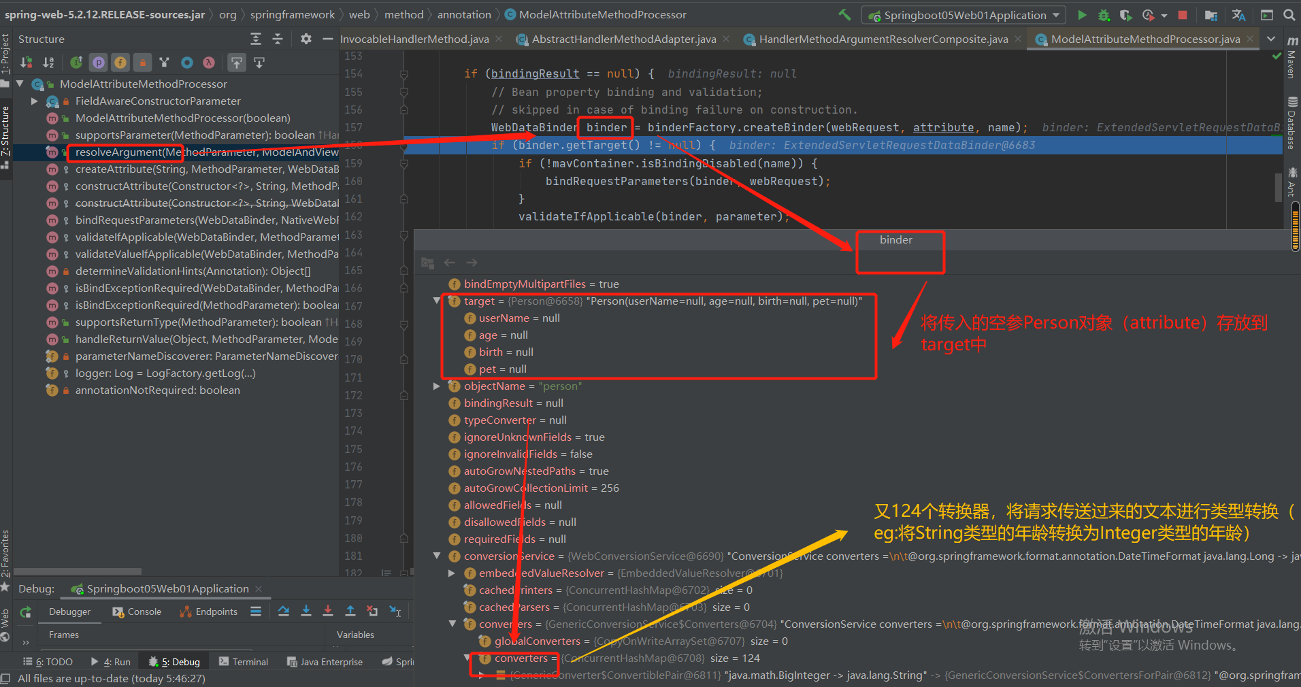The width and height of the screenshot is (1301, 687).
Task: Open the Database side panel
Action: [1292, 124]
